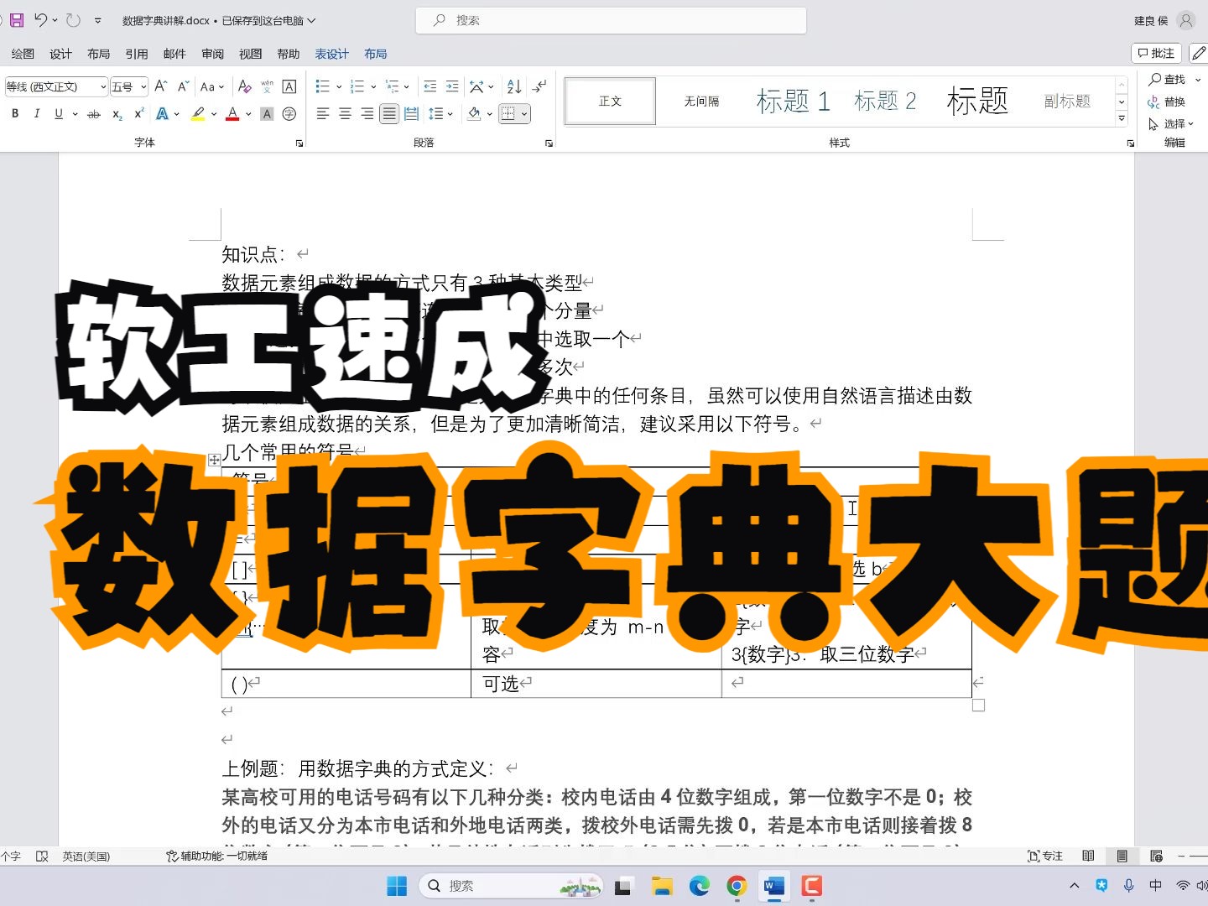
Task: Open borders dropdown arrow
Action: pos(524,114)
